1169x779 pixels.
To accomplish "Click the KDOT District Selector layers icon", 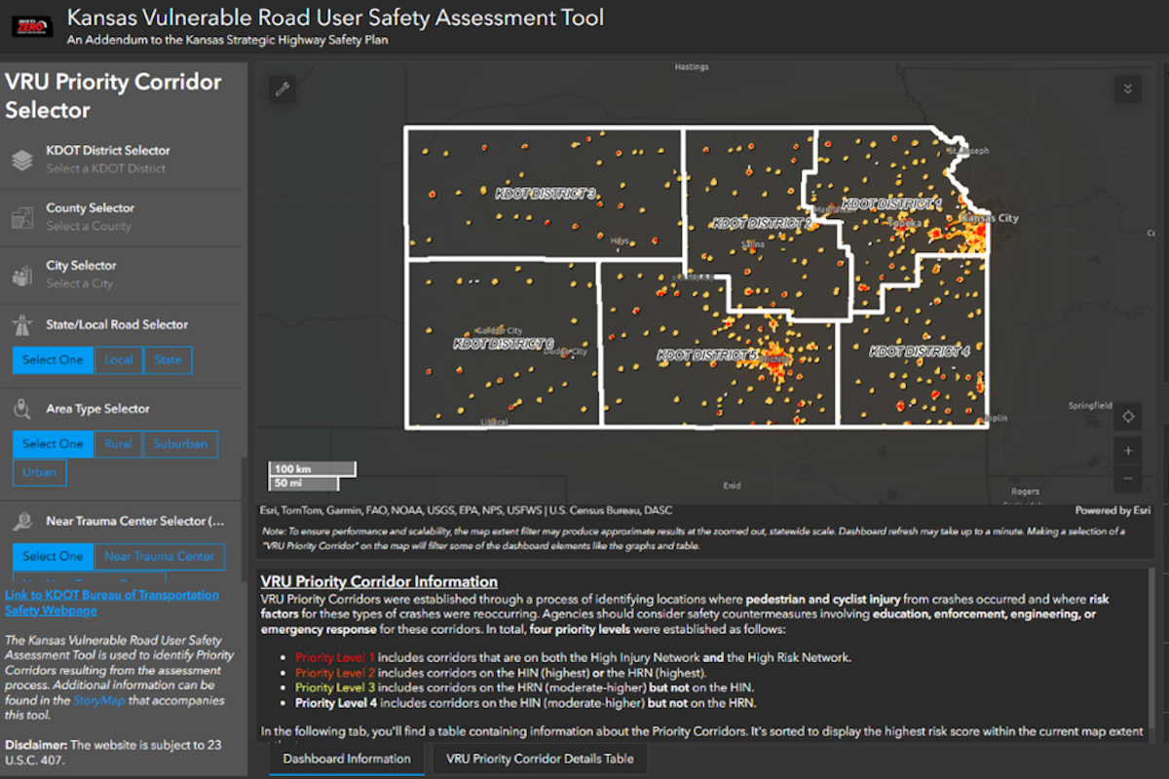I will click(x=22, y=161).
